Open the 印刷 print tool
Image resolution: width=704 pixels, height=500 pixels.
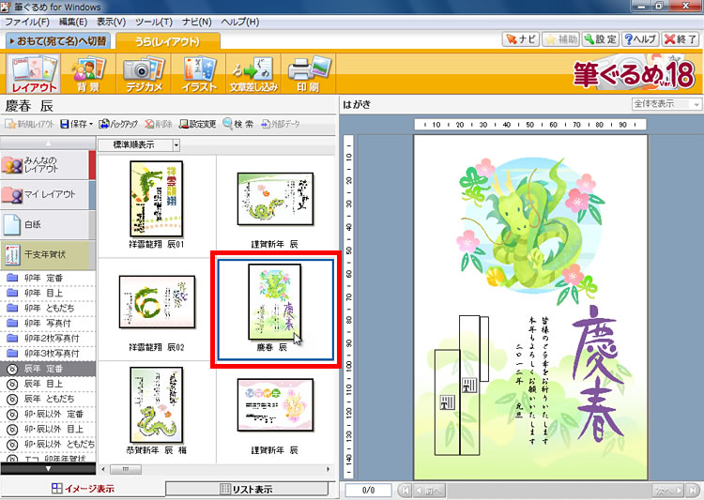(x=309, y=73)
